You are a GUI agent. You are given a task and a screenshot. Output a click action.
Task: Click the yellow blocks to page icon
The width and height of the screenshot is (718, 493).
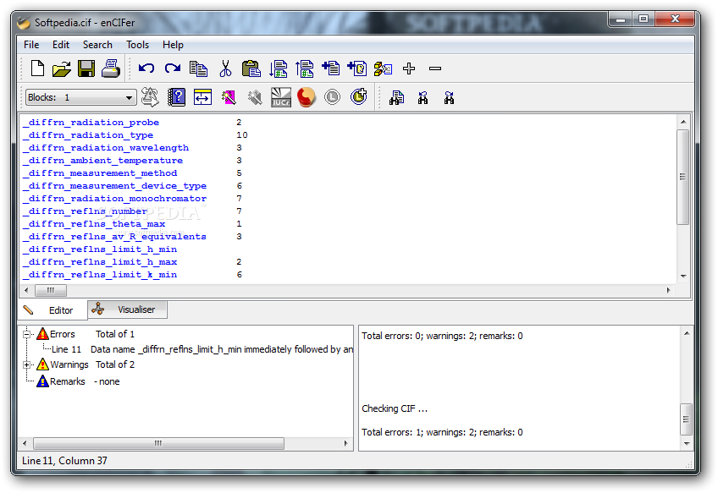point(384,69)
